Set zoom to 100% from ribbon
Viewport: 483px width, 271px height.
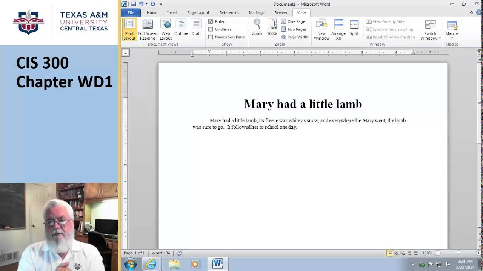(272, 28)
